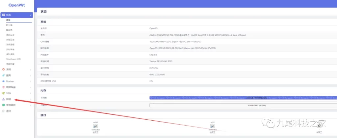Click the Docker whale icon
This screenshot has height=138, width=337.
pos(3,81)
